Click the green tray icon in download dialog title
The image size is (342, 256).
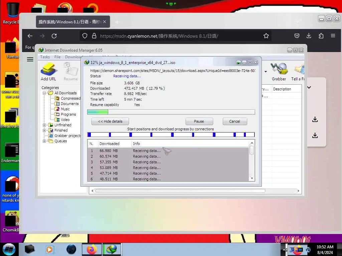point(238,63)
